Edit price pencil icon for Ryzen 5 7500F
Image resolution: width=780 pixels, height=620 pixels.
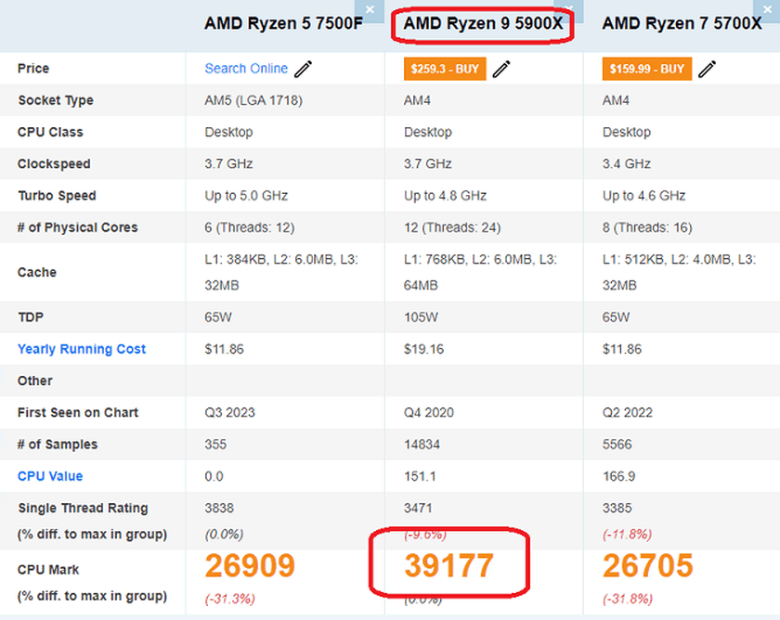coord(303,69)
